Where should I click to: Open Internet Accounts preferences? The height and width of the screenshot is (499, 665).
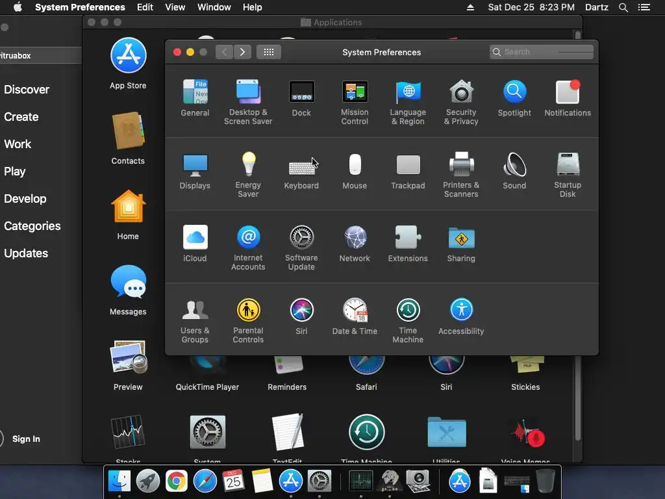click(248, 248)
